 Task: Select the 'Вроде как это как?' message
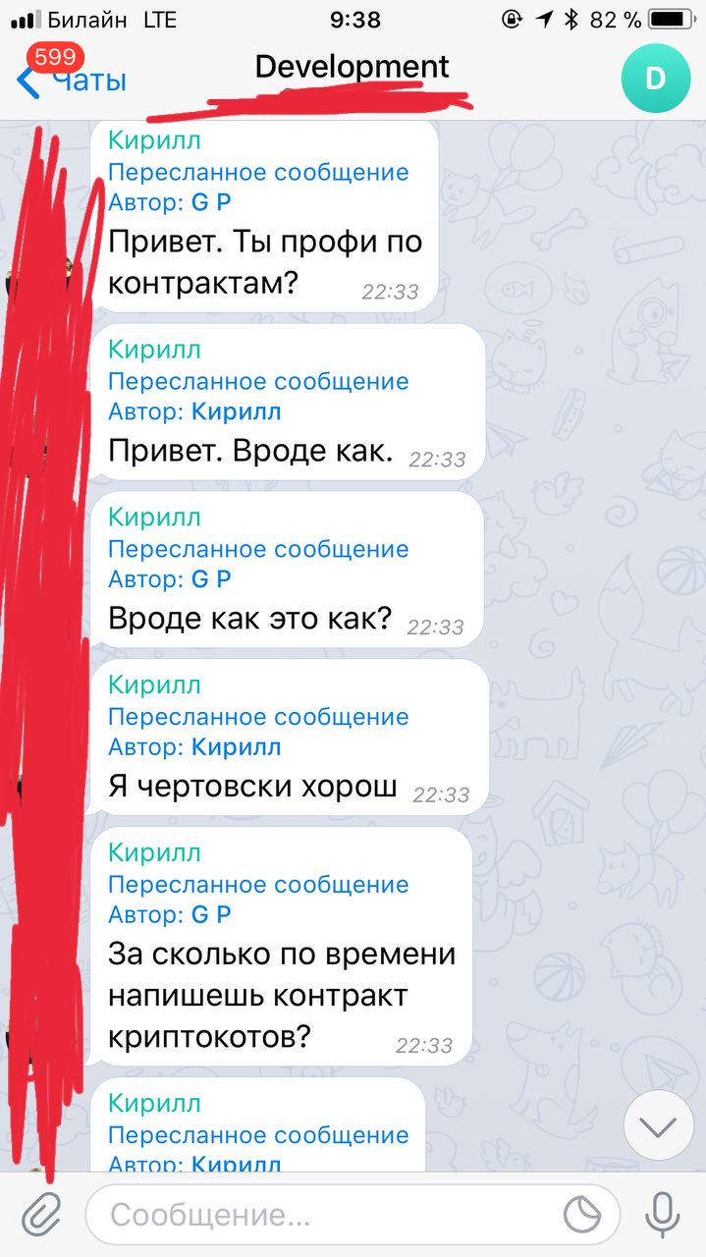(287, 570)
